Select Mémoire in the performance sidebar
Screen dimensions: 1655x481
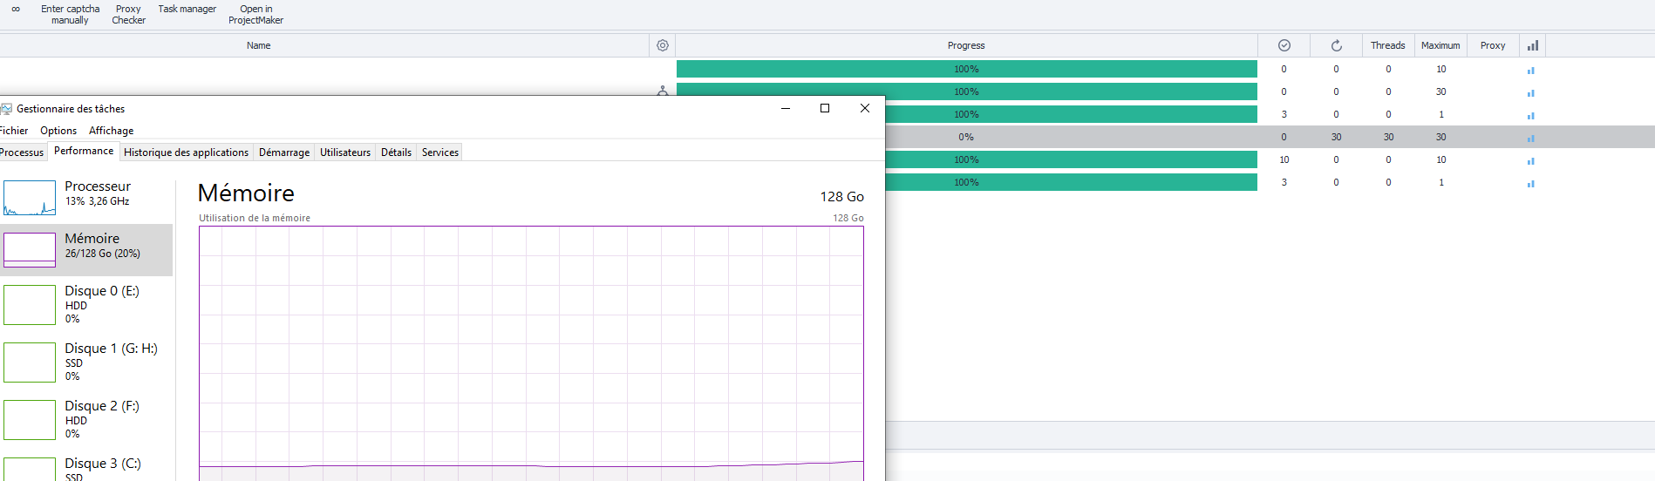pyautogui.click(x=86, y=250)
